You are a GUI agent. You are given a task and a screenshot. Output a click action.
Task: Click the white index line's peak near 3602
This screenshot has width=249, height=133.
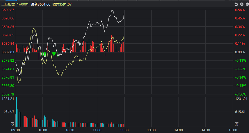(112, 10)
